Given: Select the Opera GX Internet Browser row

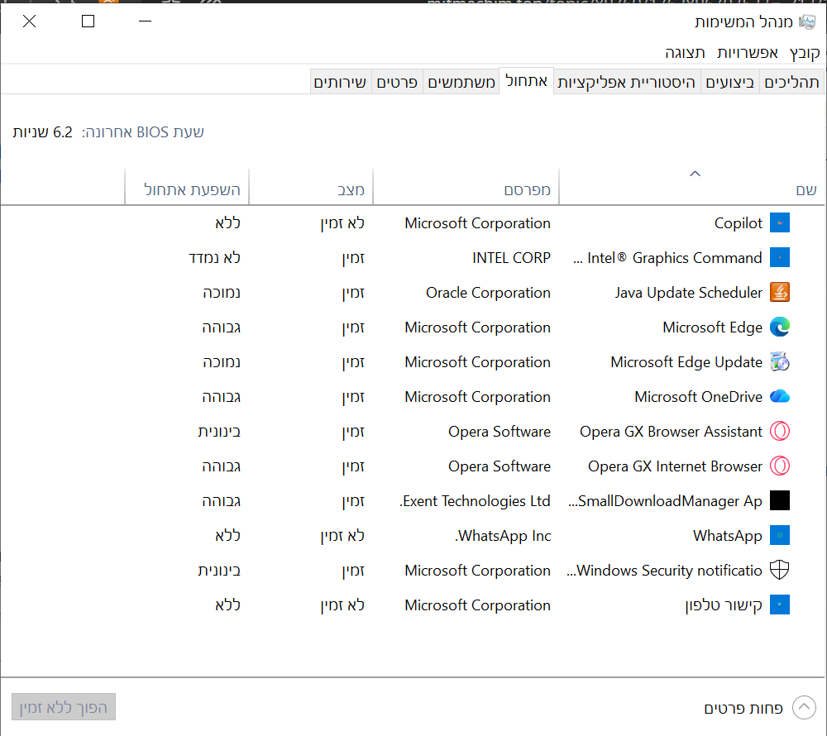Looking at the screenshot, I should coord(675,466).
